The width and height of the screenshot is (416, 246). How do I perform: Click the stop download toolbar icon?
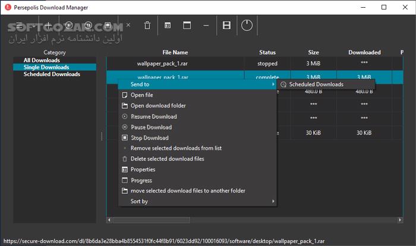tap(108, 26)
